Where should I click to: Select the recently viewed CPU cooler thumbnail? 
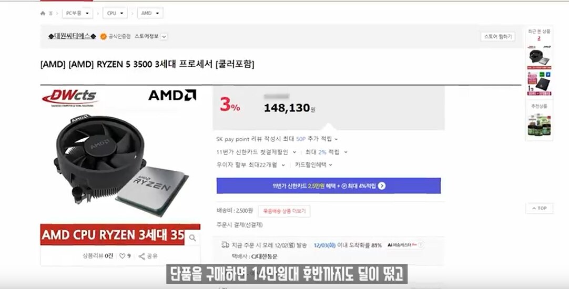[539, 57]
